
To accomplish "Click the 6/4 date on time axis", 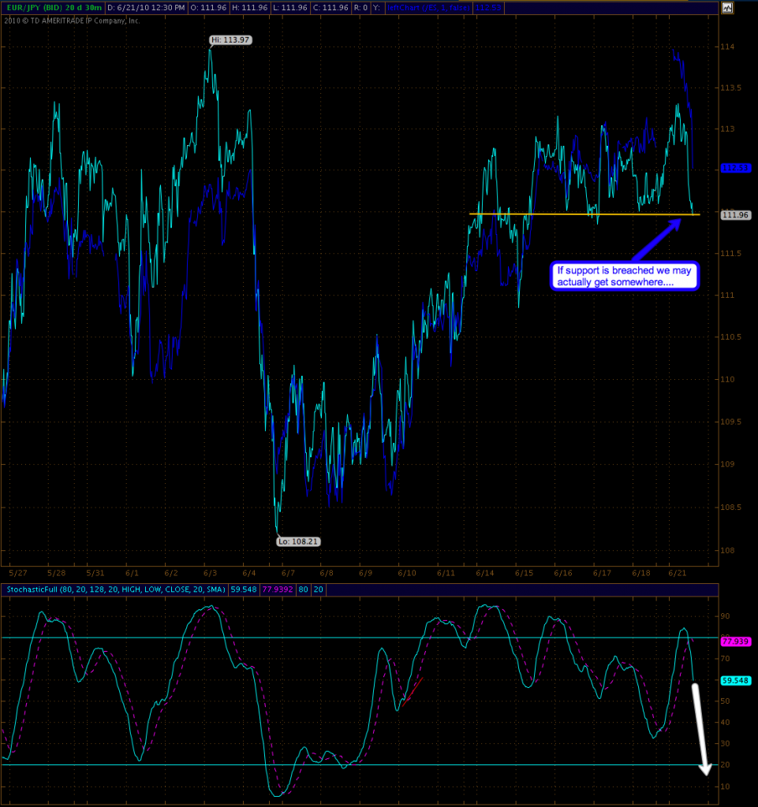I will click(x=250, y=573).
